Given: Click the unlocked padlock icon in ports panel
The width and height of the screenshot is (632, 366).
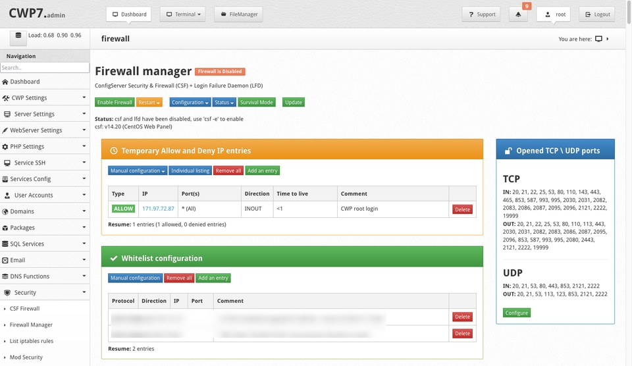Looking at the screenshot, I should (x=508, y=151).
